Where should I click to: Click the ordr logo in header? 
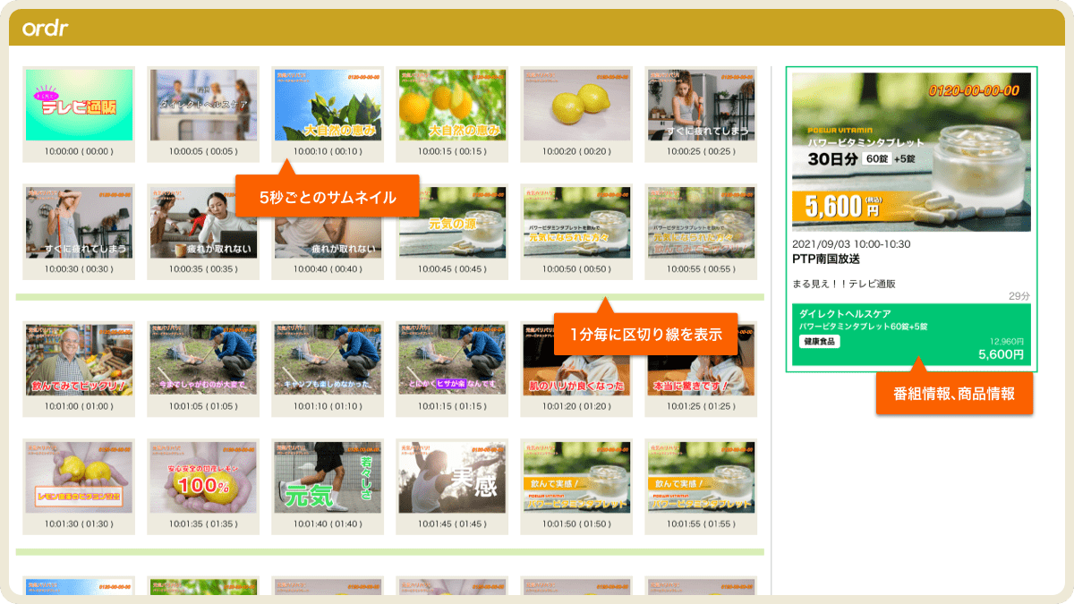(46, 29)
